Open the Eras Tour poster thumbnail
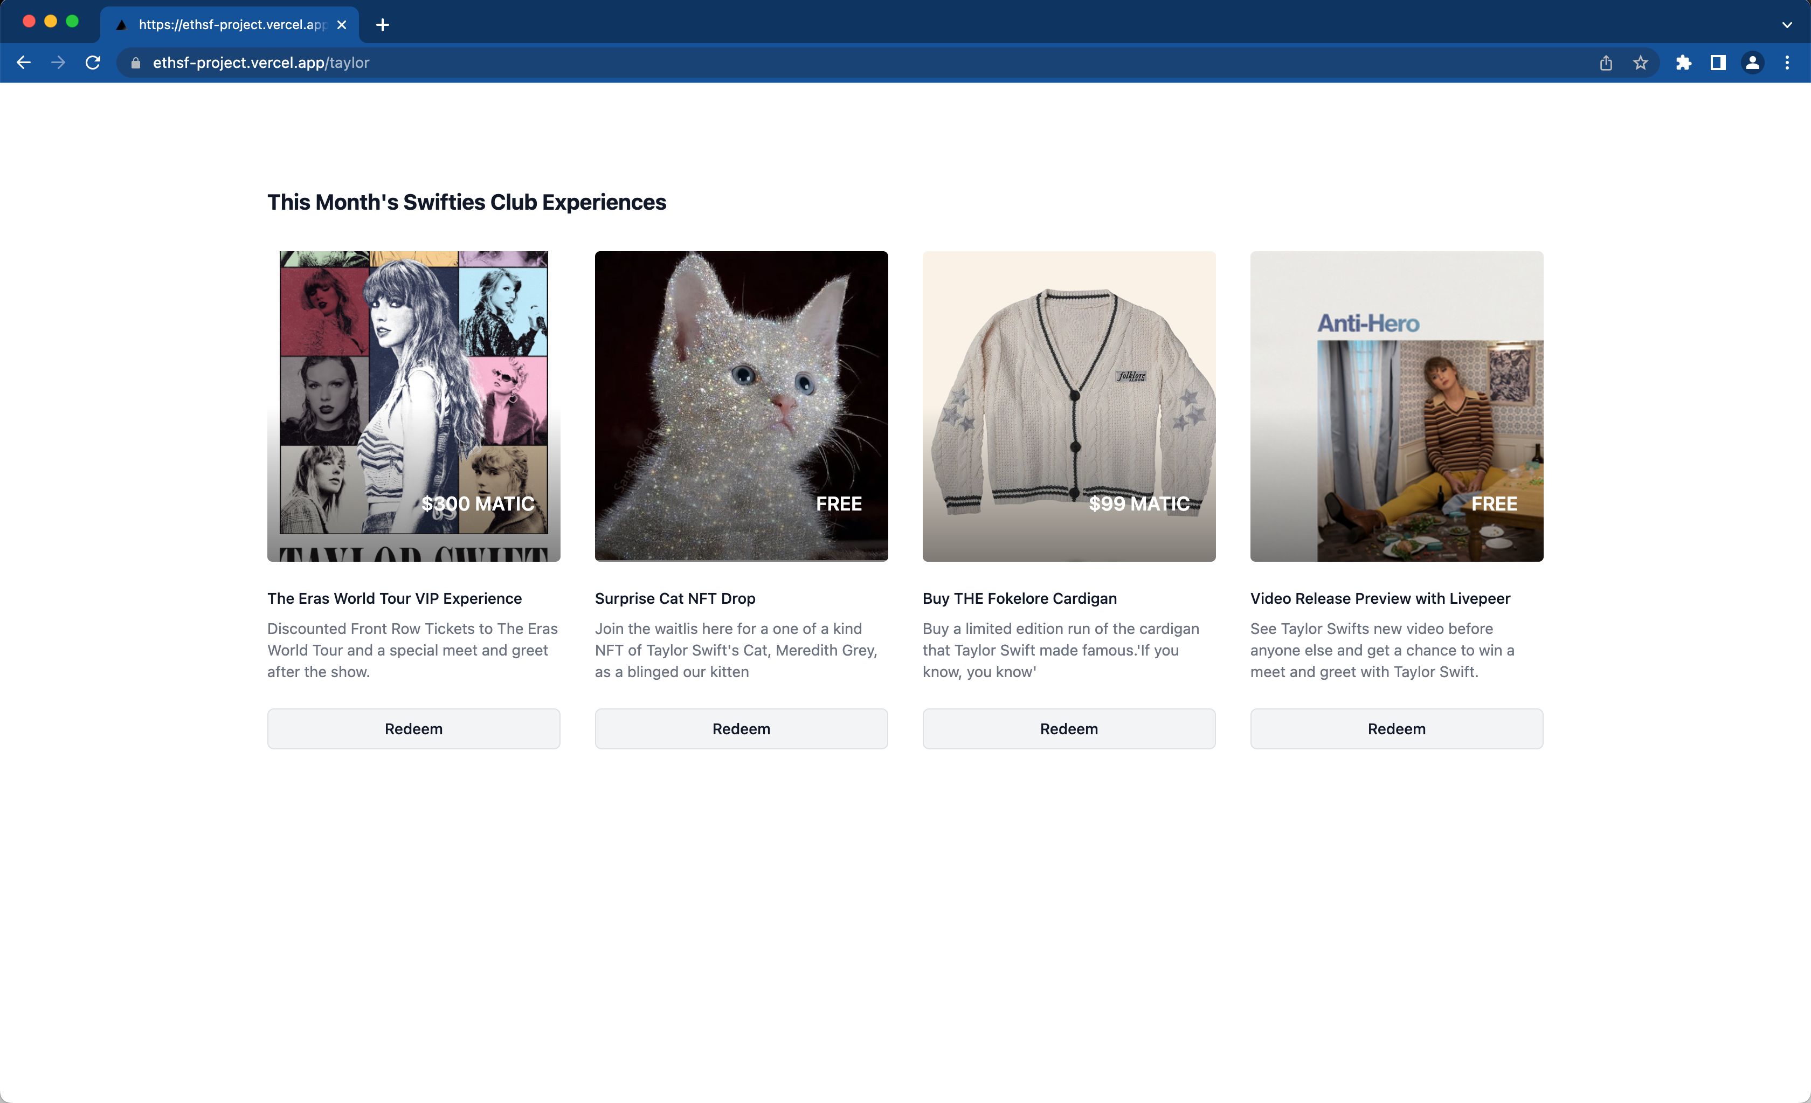Viewport: 1811px width, 1103px height. 414,406
